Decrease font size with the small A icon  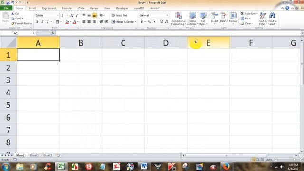click(76, 15)
